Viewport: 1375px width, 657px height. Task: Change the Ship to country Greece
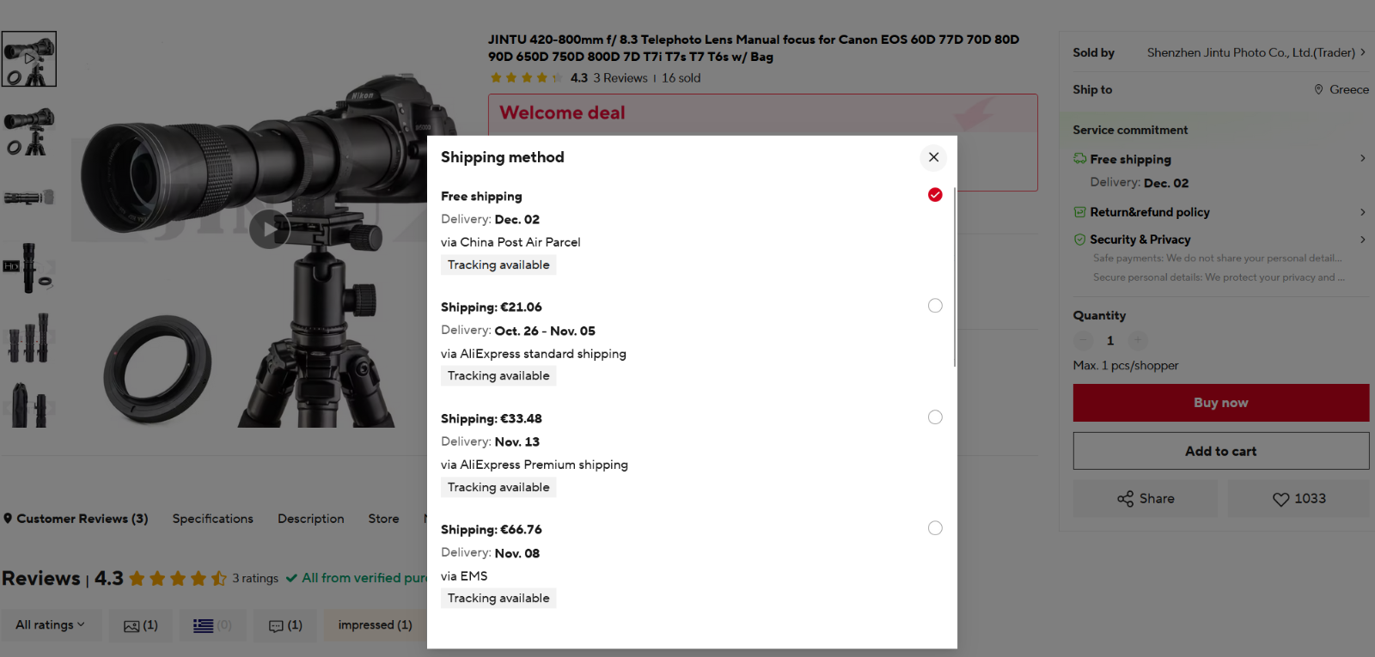pos(1341,89)
